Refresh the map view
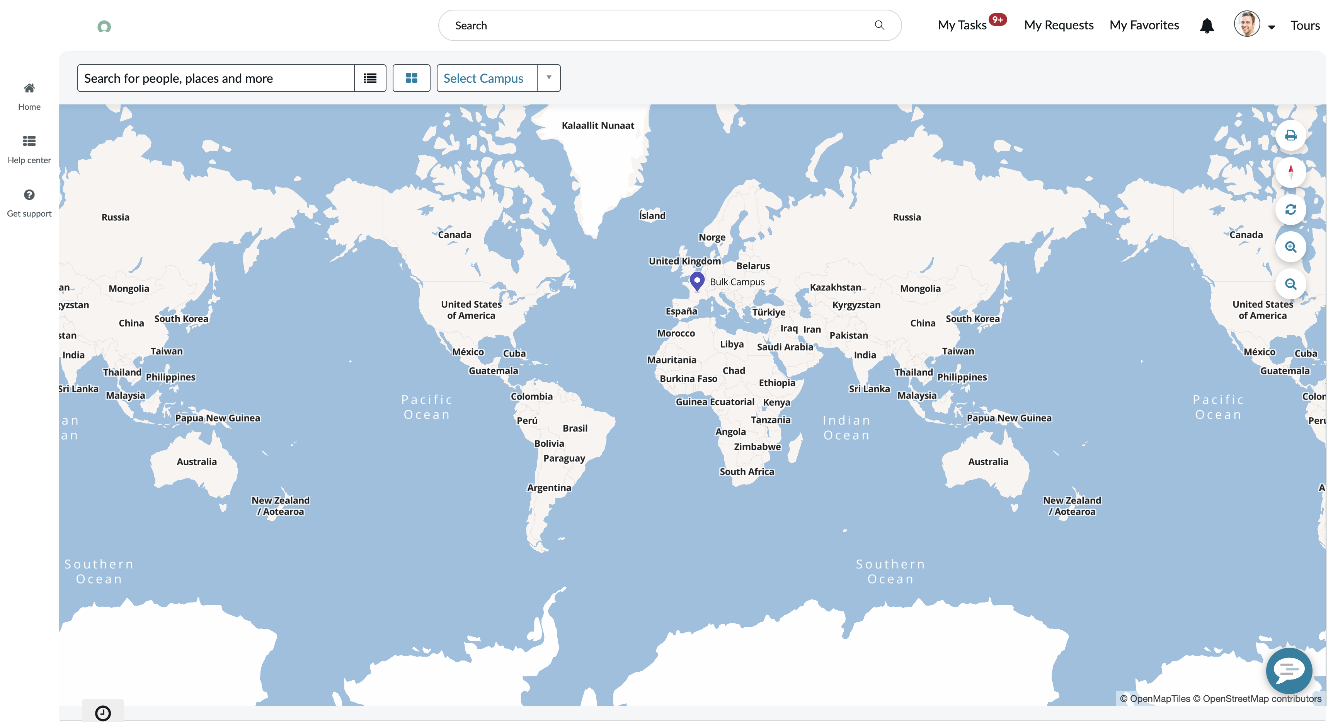Screen dimensions: 1333x722 (x=1290, y=209)
